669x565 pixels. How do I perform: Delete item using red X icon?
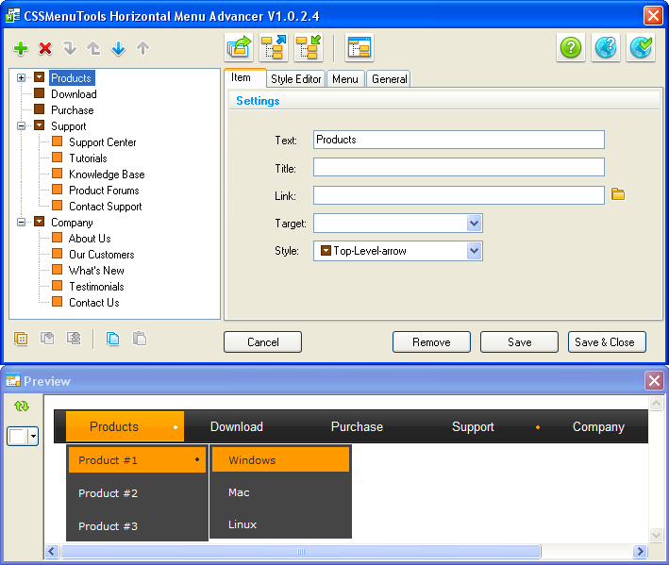click(45, 49)
